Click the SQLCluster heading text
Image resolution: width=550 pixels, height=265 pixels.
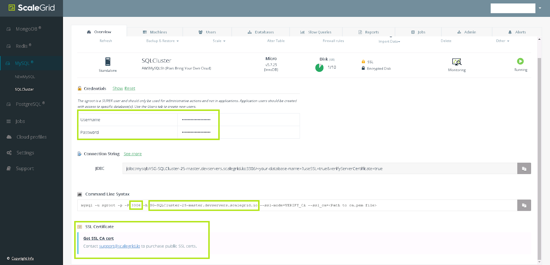click(x=156, y=61)
